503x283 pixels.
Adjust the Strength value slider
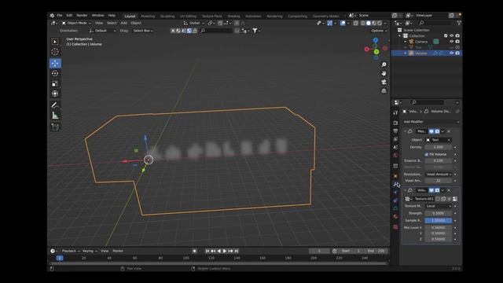(x=439, y=213)
